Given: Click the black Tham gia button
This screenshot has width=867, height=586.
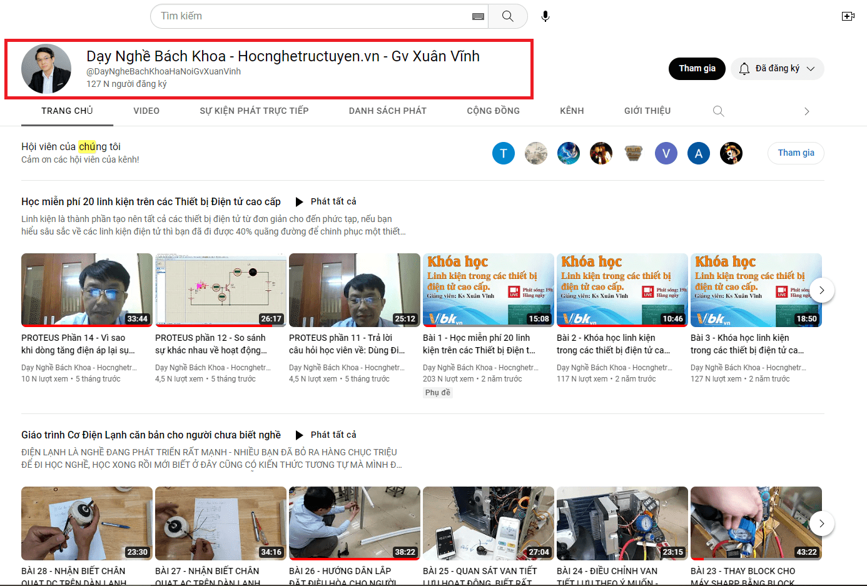Looking at the screenshot, I should pyautogui.click(x=697, y=69).
